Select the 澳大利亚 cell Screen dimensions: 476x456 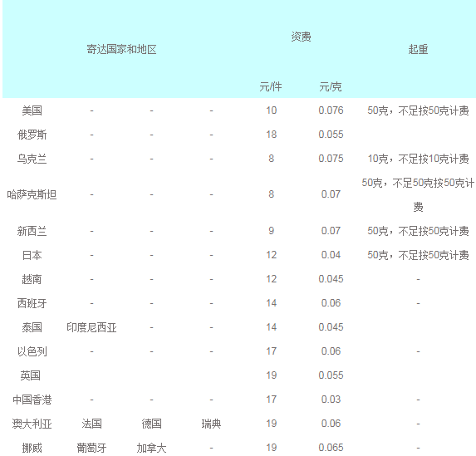[32, 424]
